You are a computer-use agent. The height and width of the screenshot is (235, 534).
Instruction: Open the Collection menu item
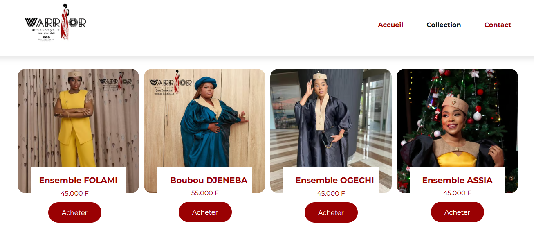(444, 25)
